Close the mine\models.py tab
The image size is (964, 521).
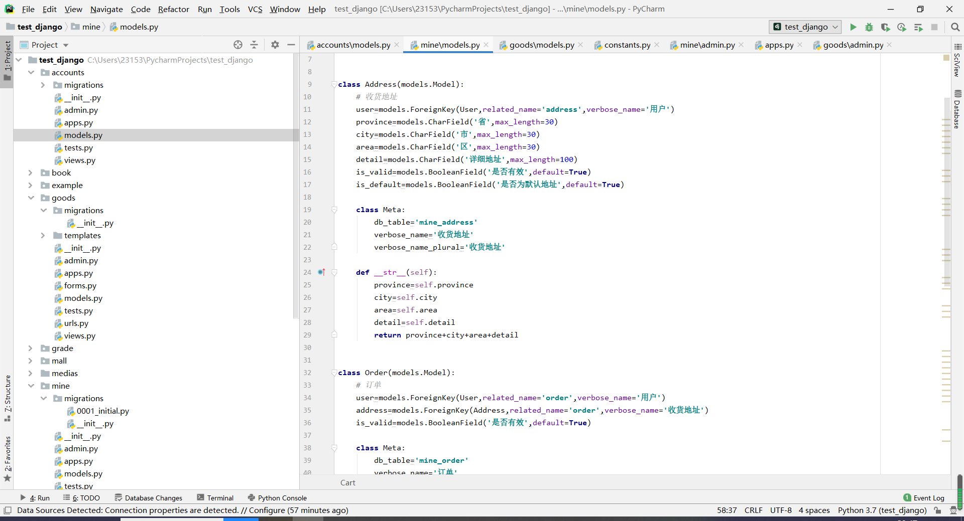(486, 45)
